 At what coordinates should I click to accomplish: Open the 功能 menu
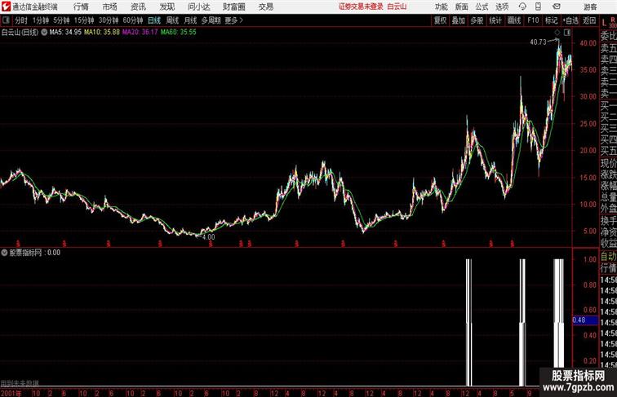click(441, 7)
